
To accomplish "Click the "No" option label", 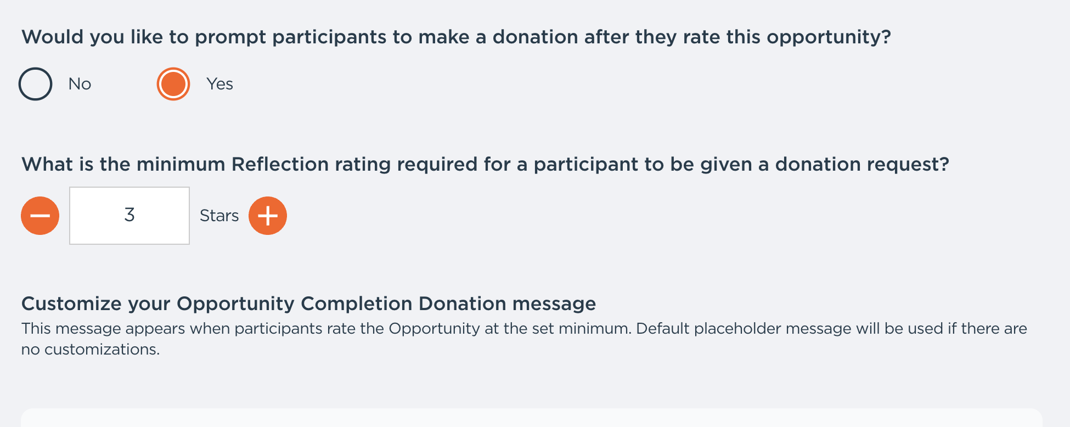I will pos(80,84).
